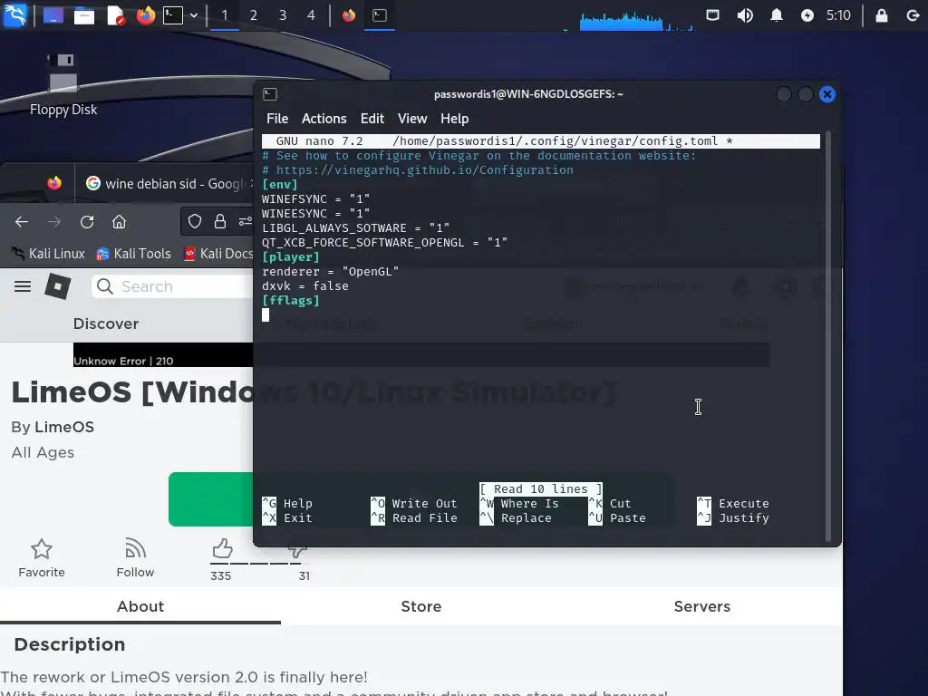Click the dxvk = false line
The image size is (928, 696).
304,285
